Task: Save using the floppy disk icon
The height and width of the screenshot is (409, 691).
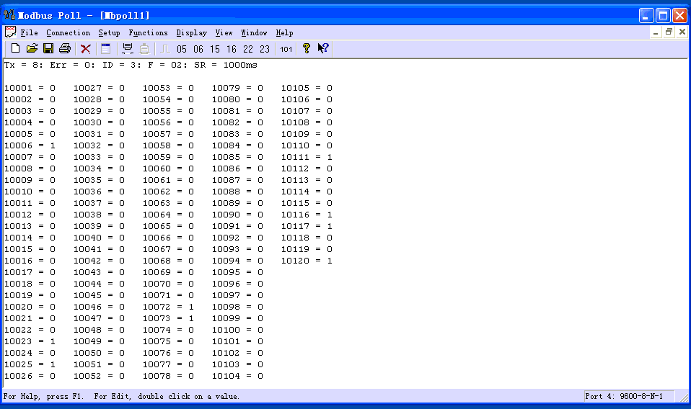Action: click(48, 49)
